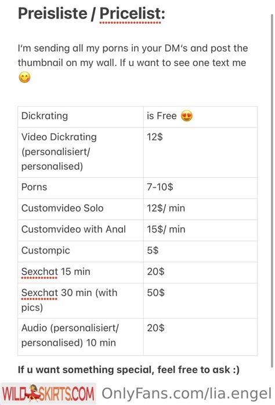275x405 pixels.
Task: Click the "15$/ min" price cell
Action: 200,230
